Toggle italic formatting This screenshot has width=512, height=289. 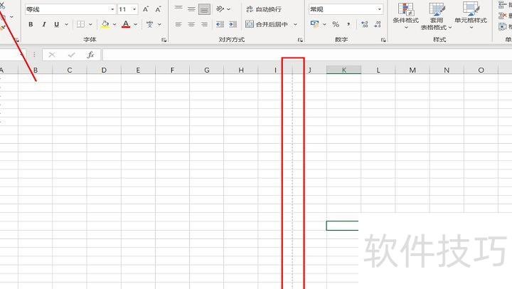pyautogui.click(x=44, y=24)
